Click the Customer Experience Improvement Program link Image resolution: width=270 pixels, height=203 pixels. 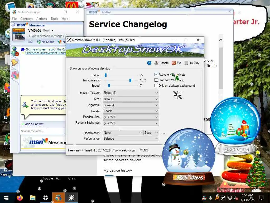coord(46,51)
